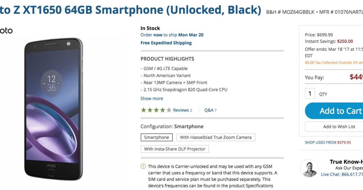Click the expert avatar photo

point(309,168)
